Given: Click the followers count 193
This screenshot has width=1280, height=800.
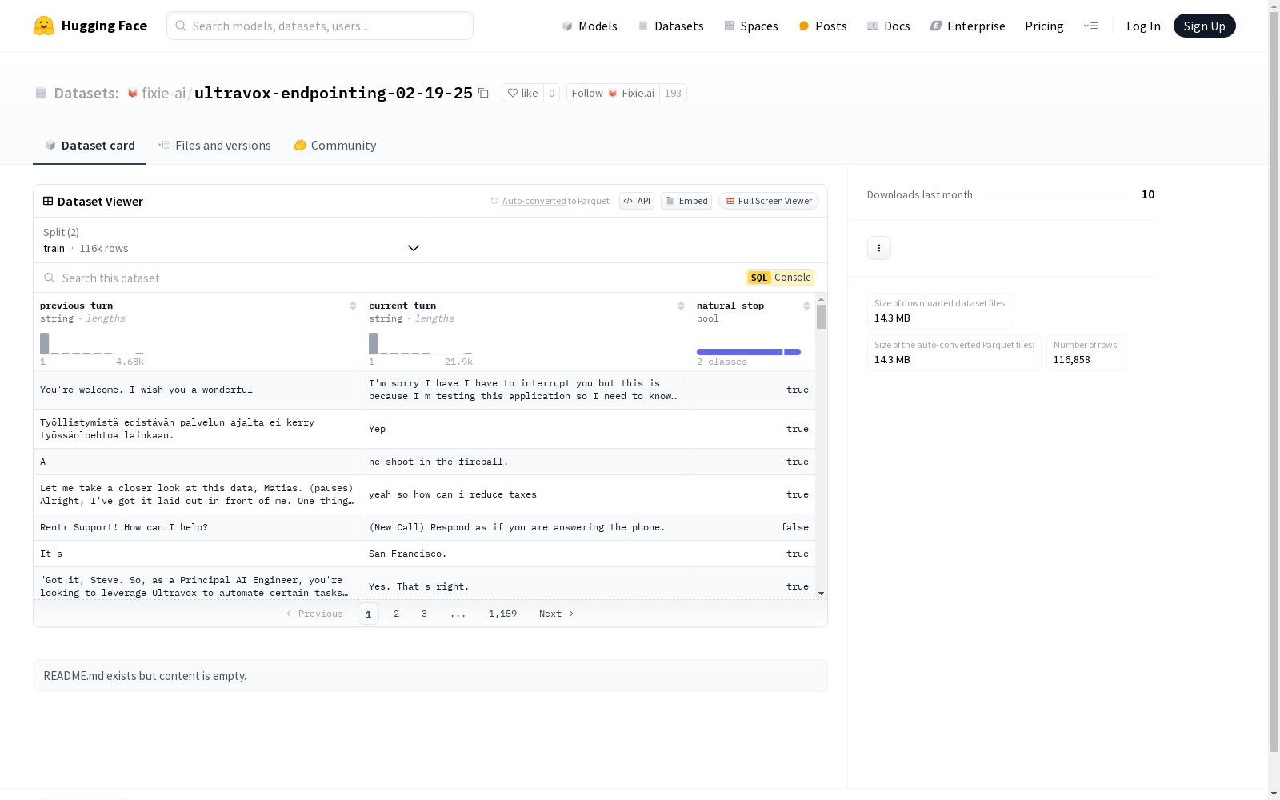Looking at the screenshot, I should pos(673,93).
